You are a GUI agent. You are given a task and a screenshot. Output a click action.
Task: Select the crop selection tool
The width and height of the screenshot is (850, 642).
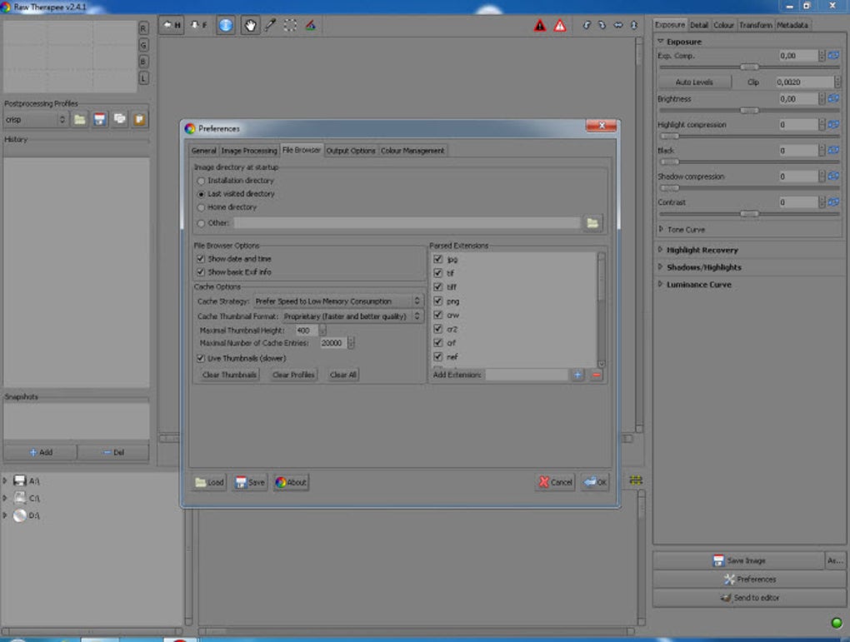pyautogui.click(x=290, y=25)
